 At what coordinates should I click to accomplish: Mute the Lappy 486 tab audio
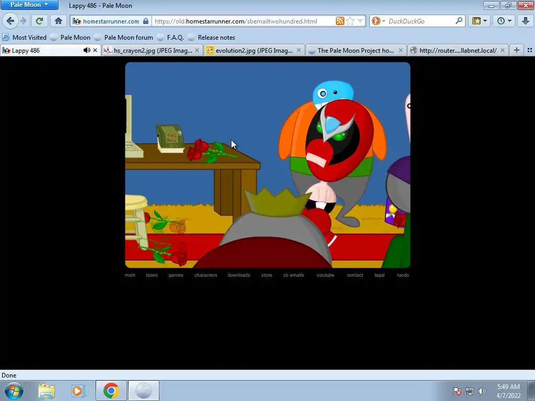click(x=87, y=51)
